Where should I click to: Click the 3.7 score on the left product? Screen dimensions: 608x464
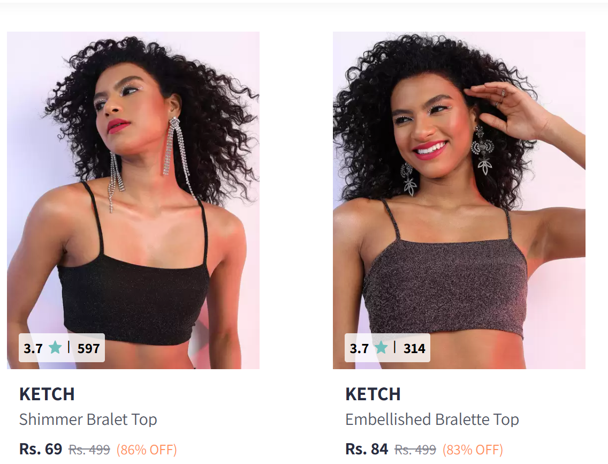coord(33,348)
